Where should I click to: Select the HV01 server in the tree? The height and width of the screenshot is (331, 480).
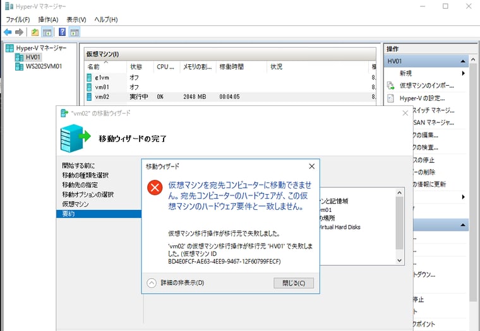point(33,57)
